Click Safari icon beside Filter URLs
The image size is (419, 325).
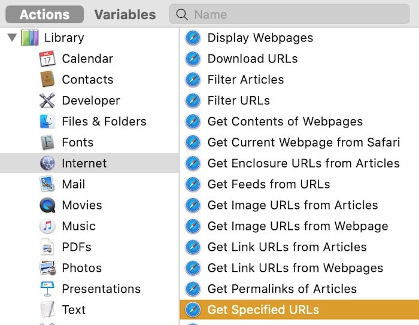point(193,101)
